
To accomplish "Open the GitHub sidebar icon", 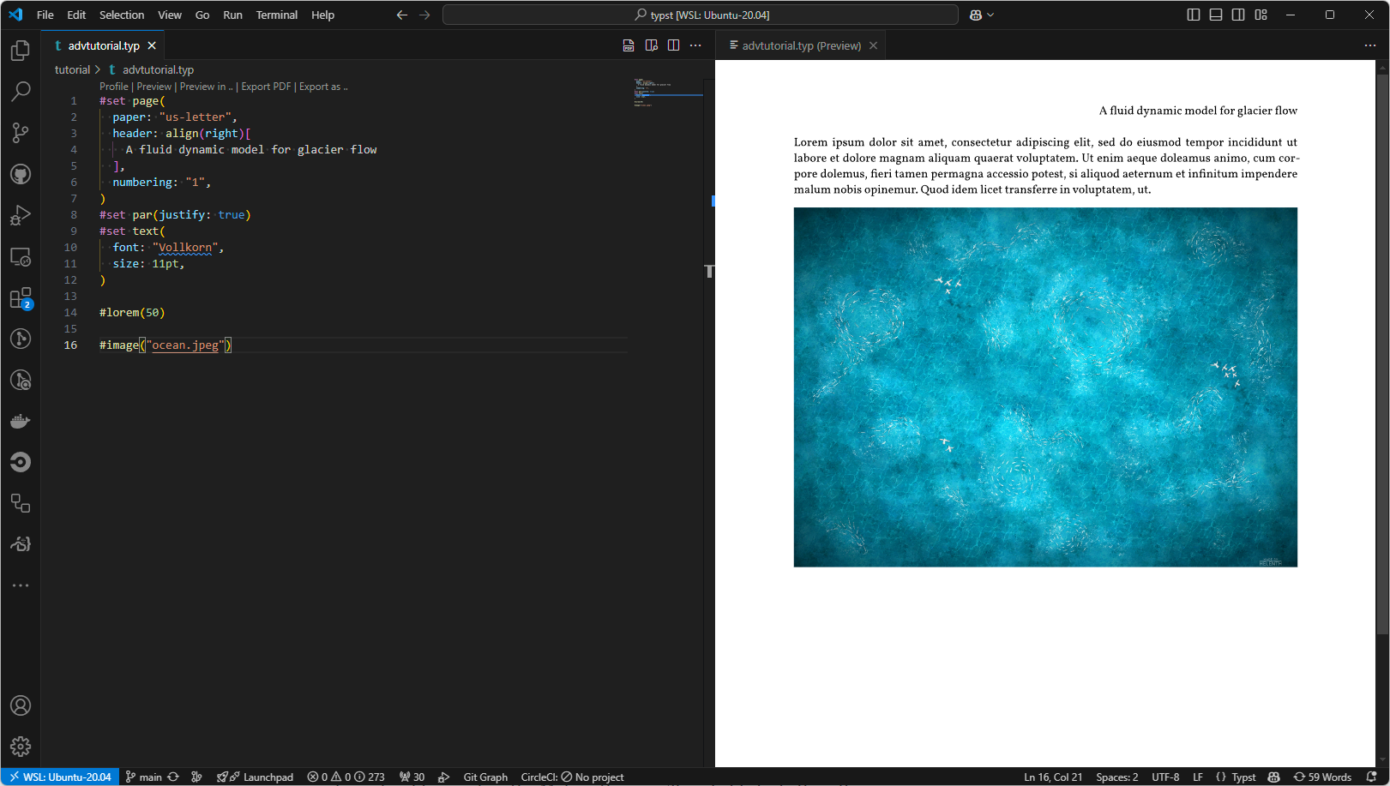I will coord(21,174).
